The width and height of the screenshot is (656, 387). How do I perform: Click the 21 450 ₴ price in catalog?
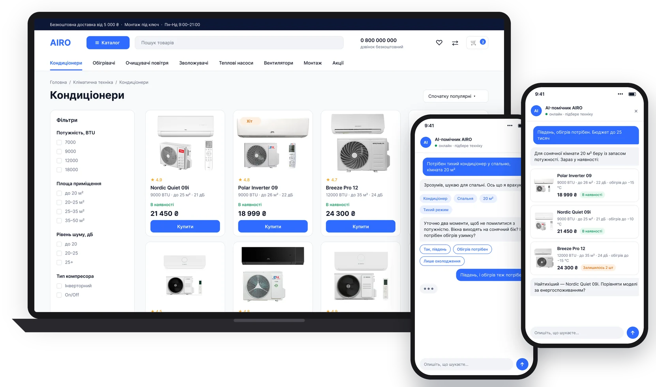pos(164,213)
